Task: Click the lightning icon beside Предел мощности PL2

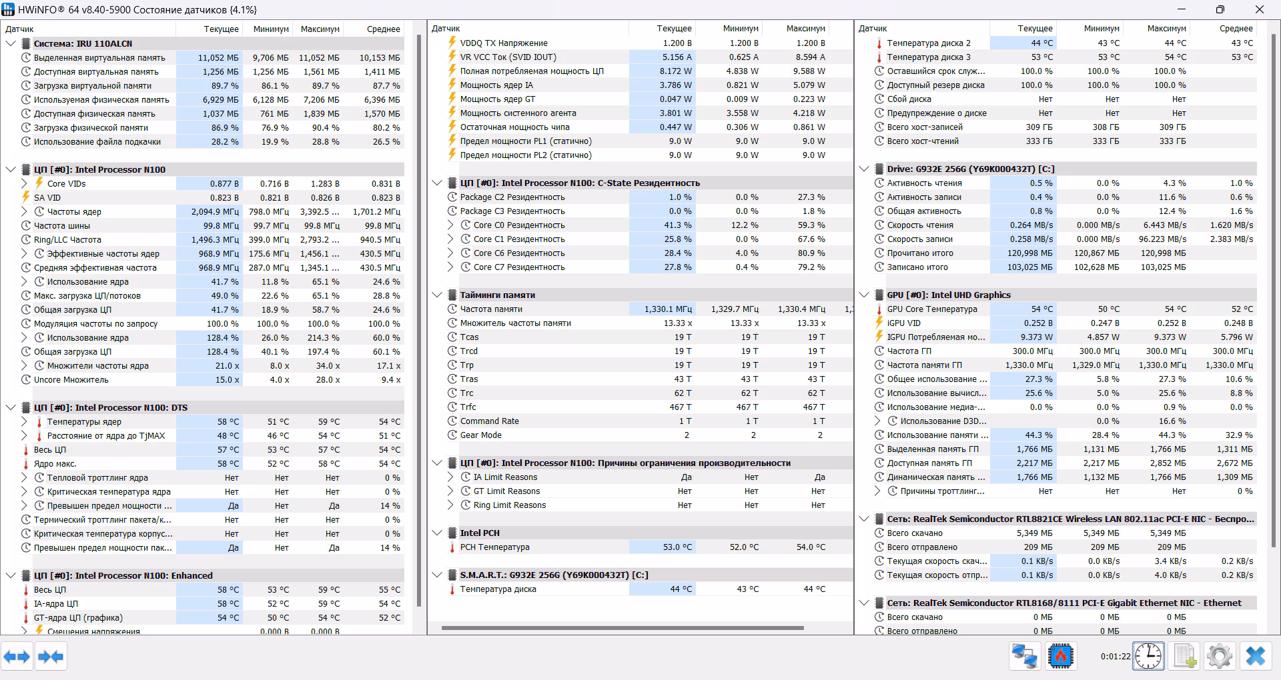Action: click(x=452, y=155)
